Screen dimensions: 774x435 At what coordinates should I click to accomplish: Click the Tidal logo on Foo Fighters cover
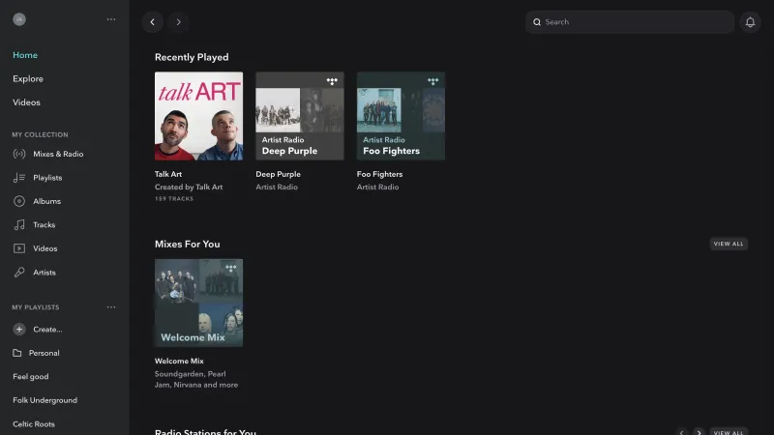(432, 81)
